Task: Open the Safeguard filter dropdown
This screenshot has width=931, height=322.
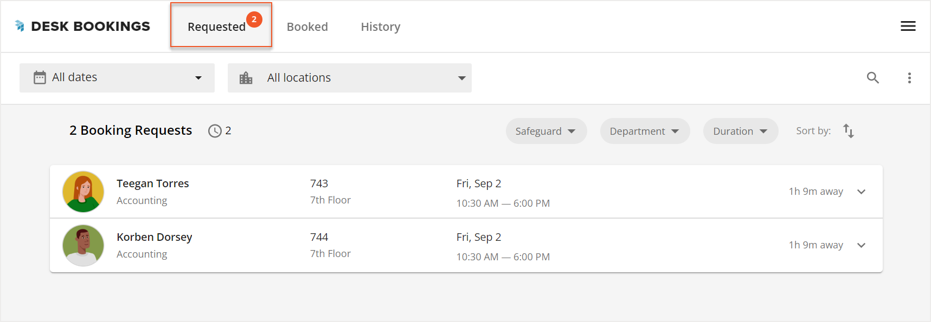Action: (545, 130)
